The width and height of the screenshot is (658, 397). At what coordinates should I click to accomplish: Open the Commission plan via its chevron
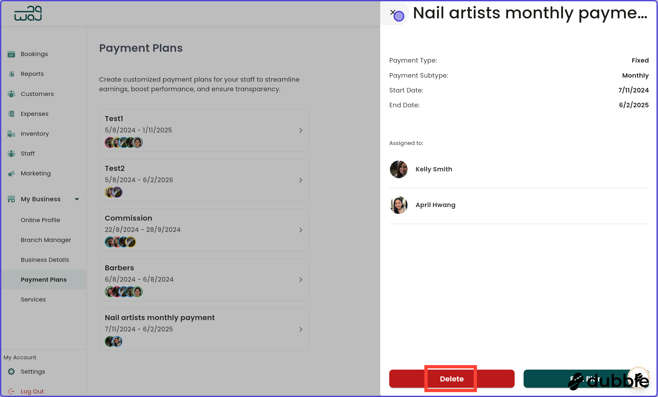[301, 230]
